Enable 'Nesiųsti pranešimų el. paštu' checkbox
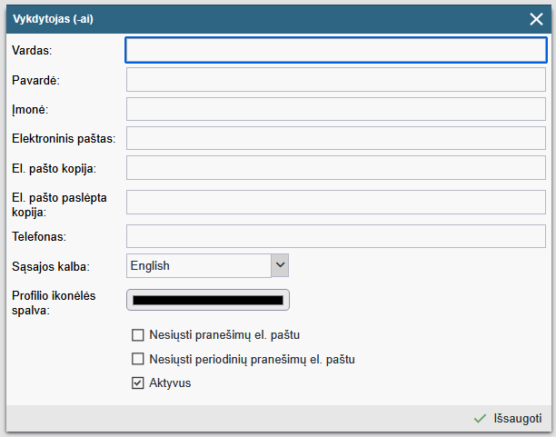556x437 pixels. click(x=138, y=334)
